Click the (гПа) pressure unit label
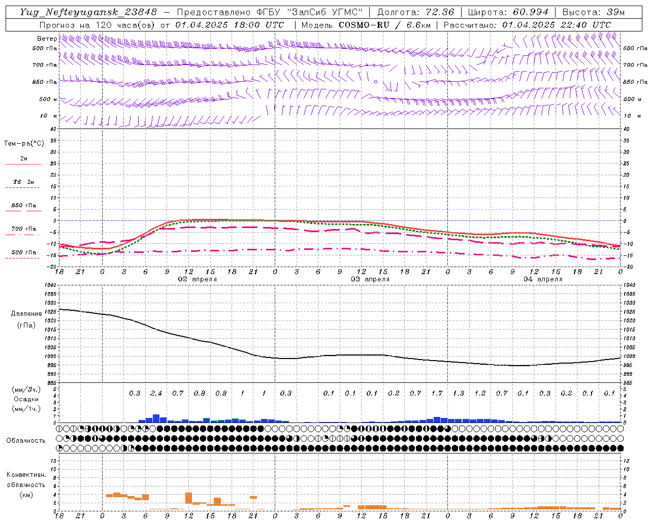Viewport: 650px width, 520px height. [x=26, y=326]
